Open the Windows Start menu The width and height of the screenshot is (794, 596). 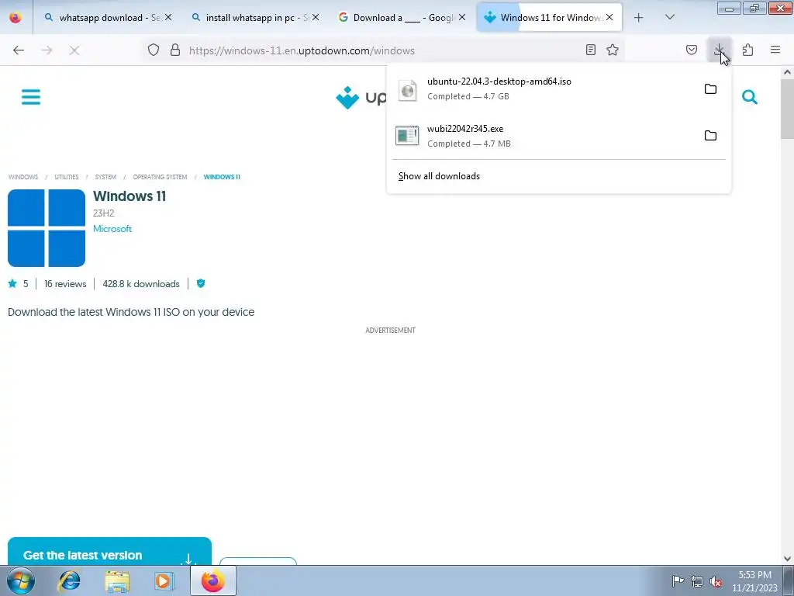click(21, 580)
